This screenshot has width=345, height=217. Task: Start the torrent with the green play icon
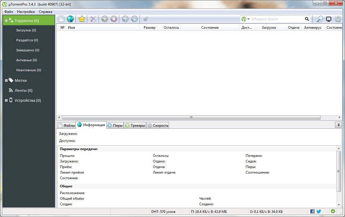tap(104, 19)
